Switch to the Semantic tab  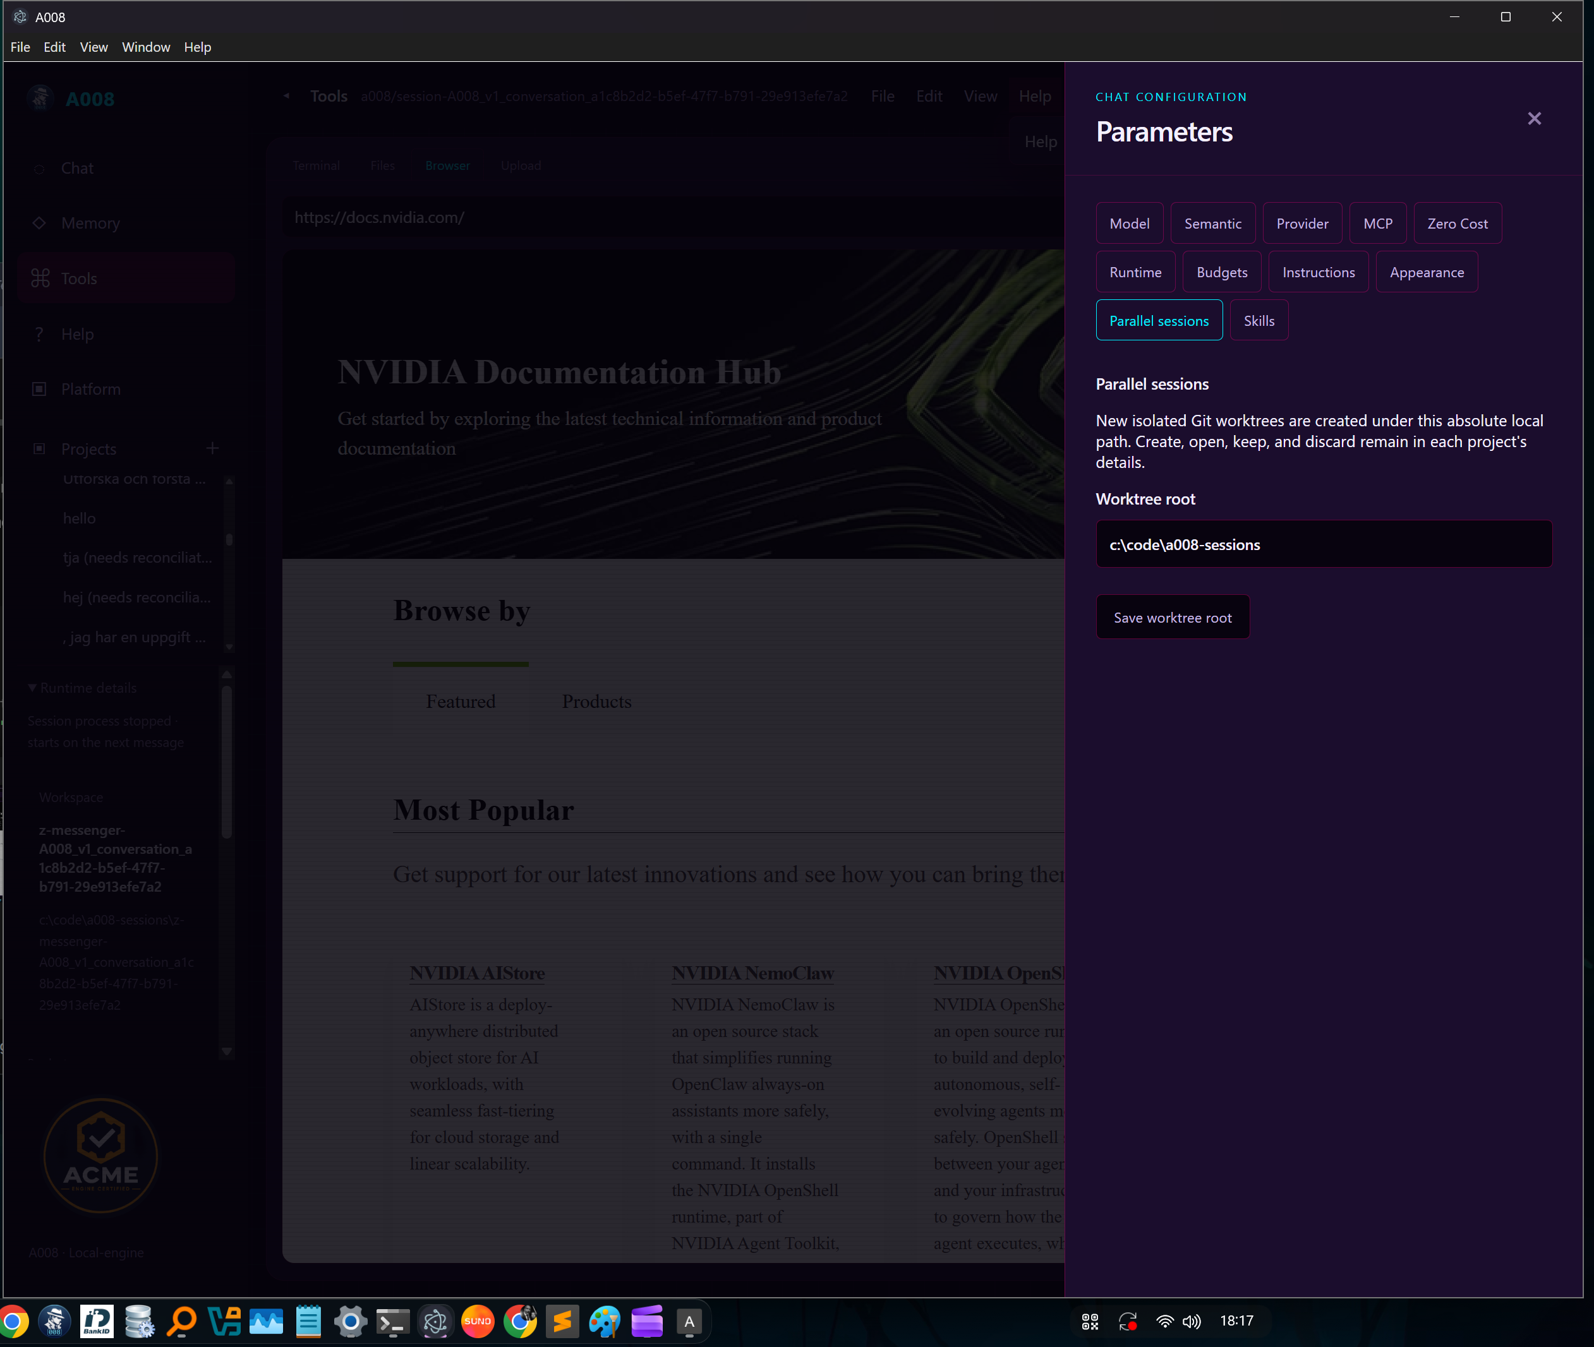tap(1212, 223)
